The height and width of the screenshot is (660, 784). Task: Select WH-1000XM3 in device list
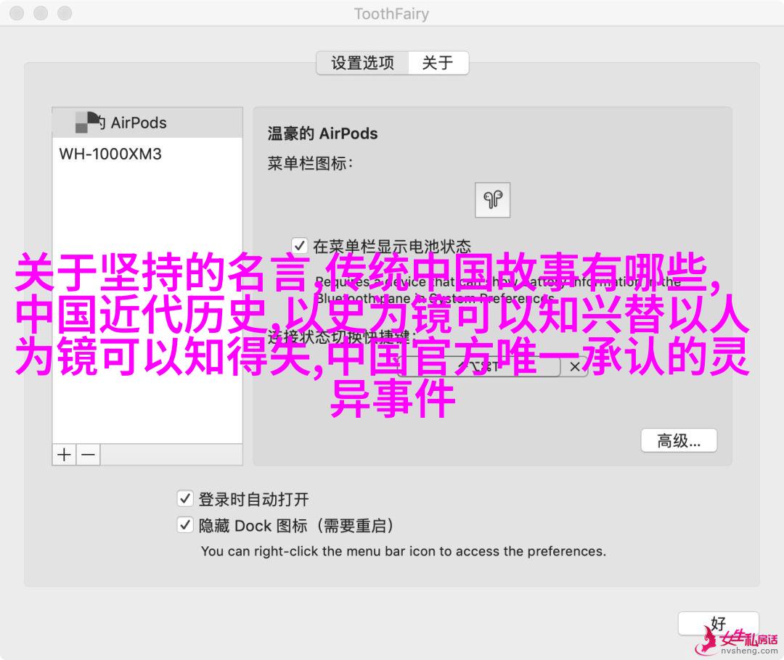click(x=147, y=154)
